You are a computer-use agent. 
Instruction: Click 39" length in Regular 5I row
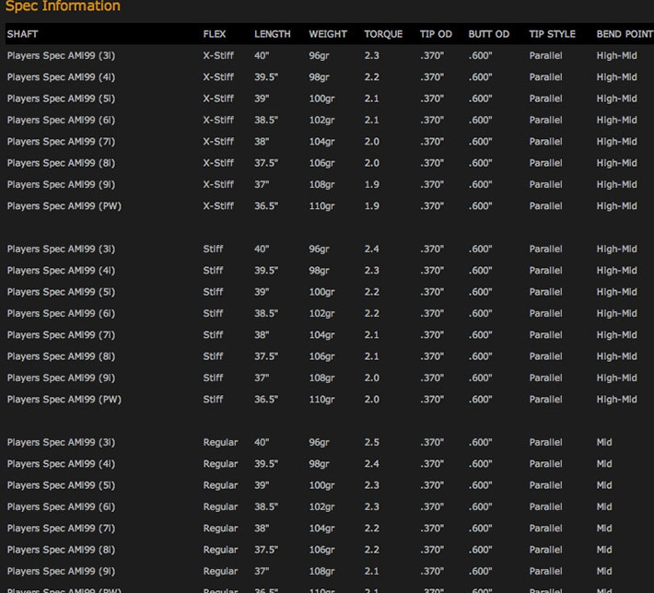tap(262, 485)
